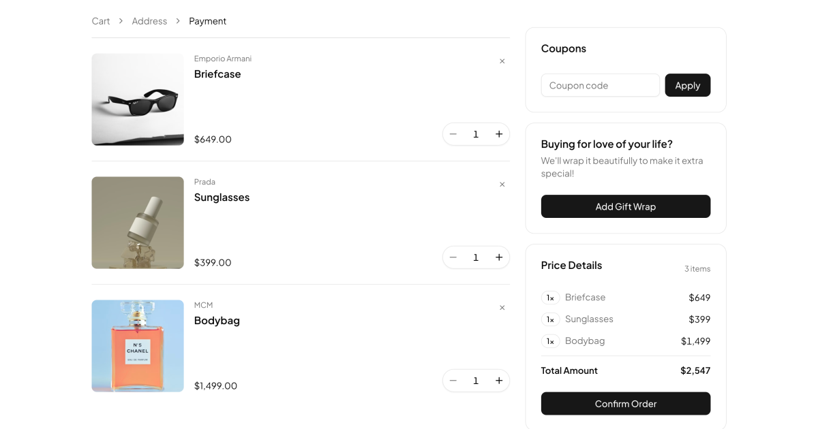Increase Sunglasses quantity with plus icon
The width and height of the screenshot is (818, 429).
pos(499,257)
